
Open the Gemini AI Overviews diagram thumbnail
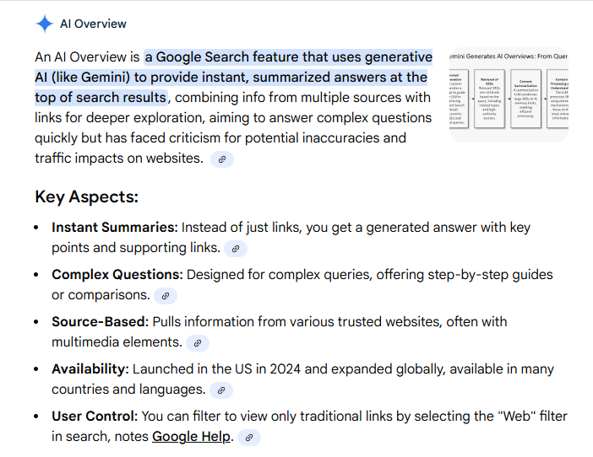(509, 94)
